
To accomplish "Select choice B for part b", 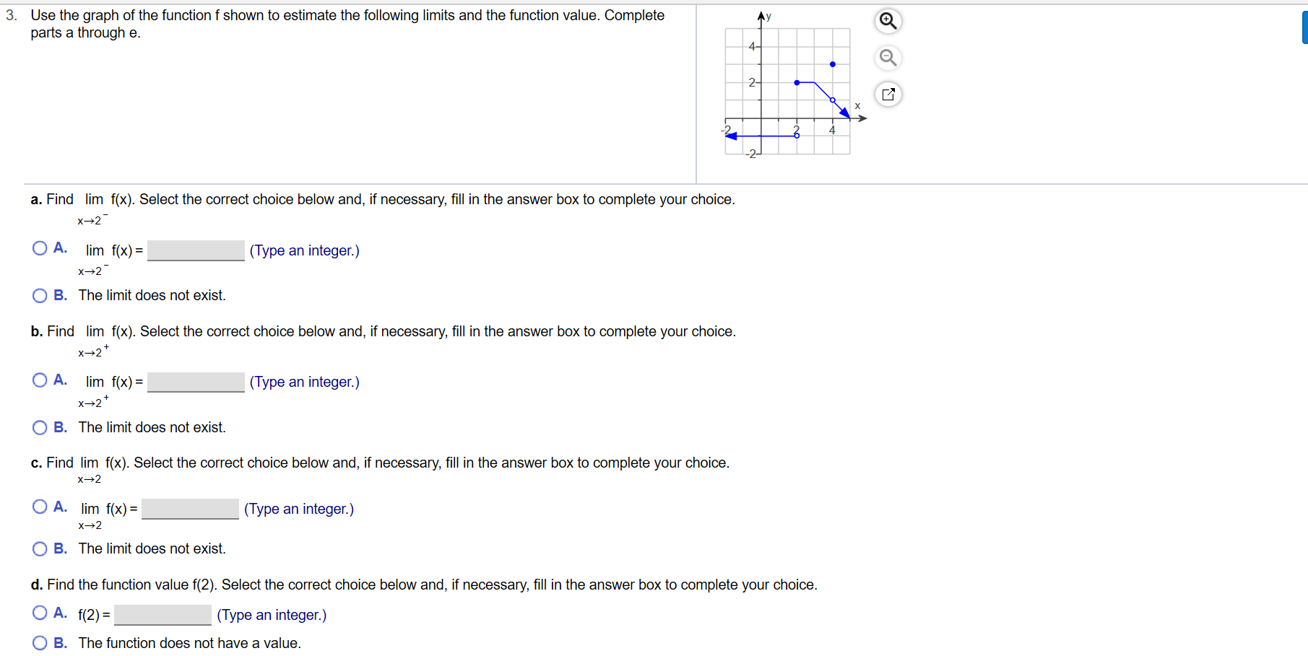I will (x=40, y=427).
